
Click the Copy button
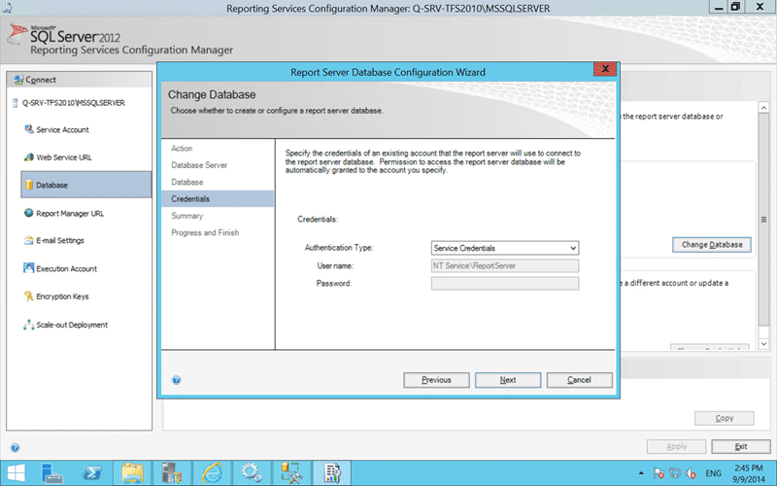click(724, 418)
